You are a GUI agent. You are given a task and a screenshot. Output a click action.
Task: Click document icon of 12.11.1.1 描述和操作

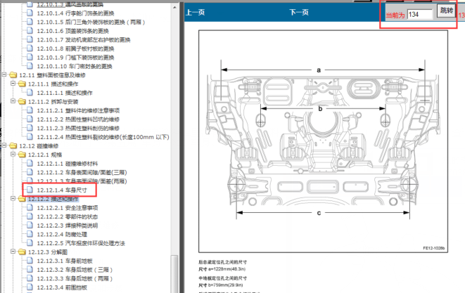[30, 93]
